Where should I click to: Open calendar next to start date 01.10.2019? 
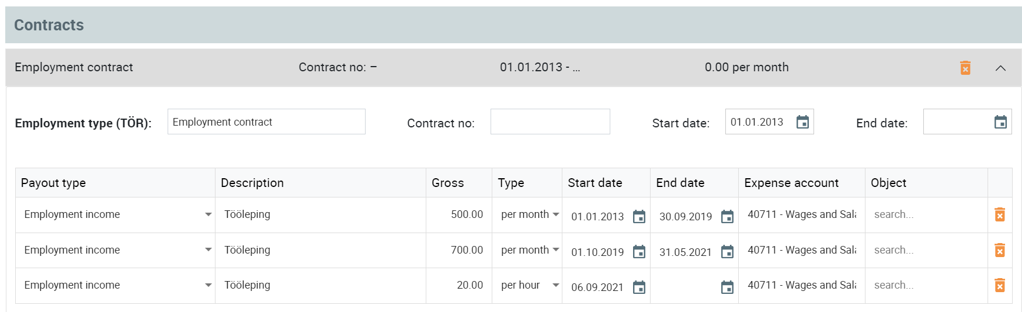point(639,252)
